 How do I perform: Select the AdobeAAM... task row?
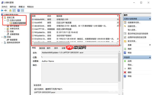tap(75, 19)
